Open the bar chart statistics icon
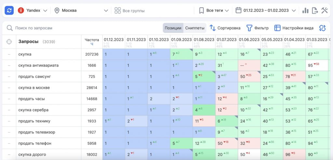Viewport: 333px width, 160px height. point(305,10)
